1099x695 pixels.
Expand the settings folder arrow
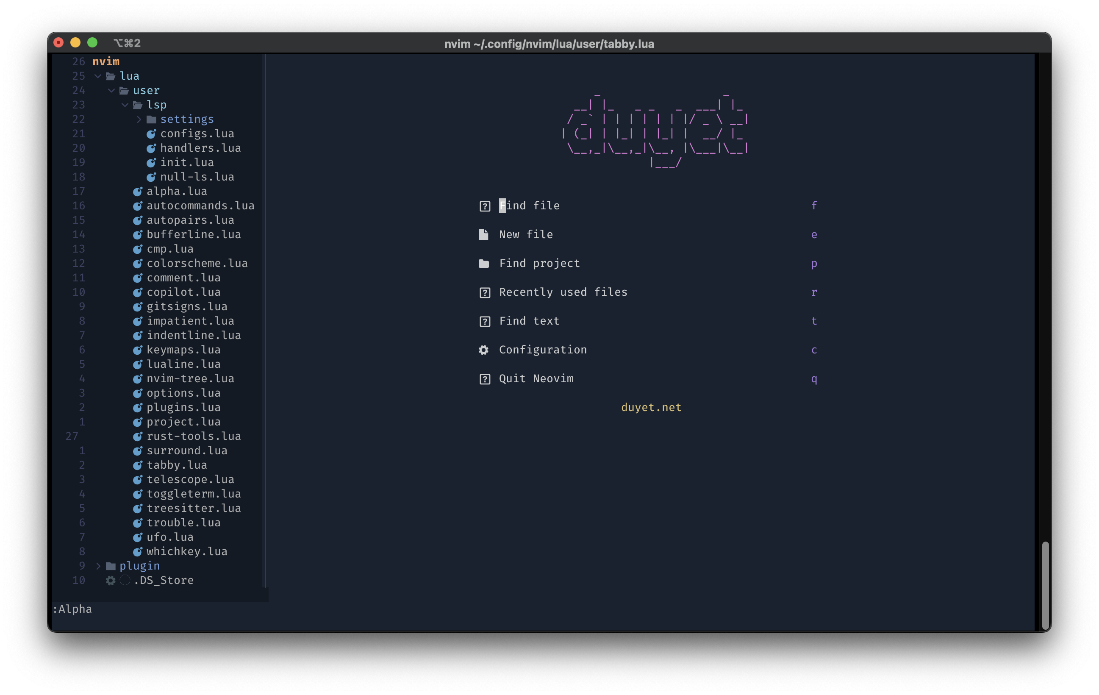(x=139, y=120)
